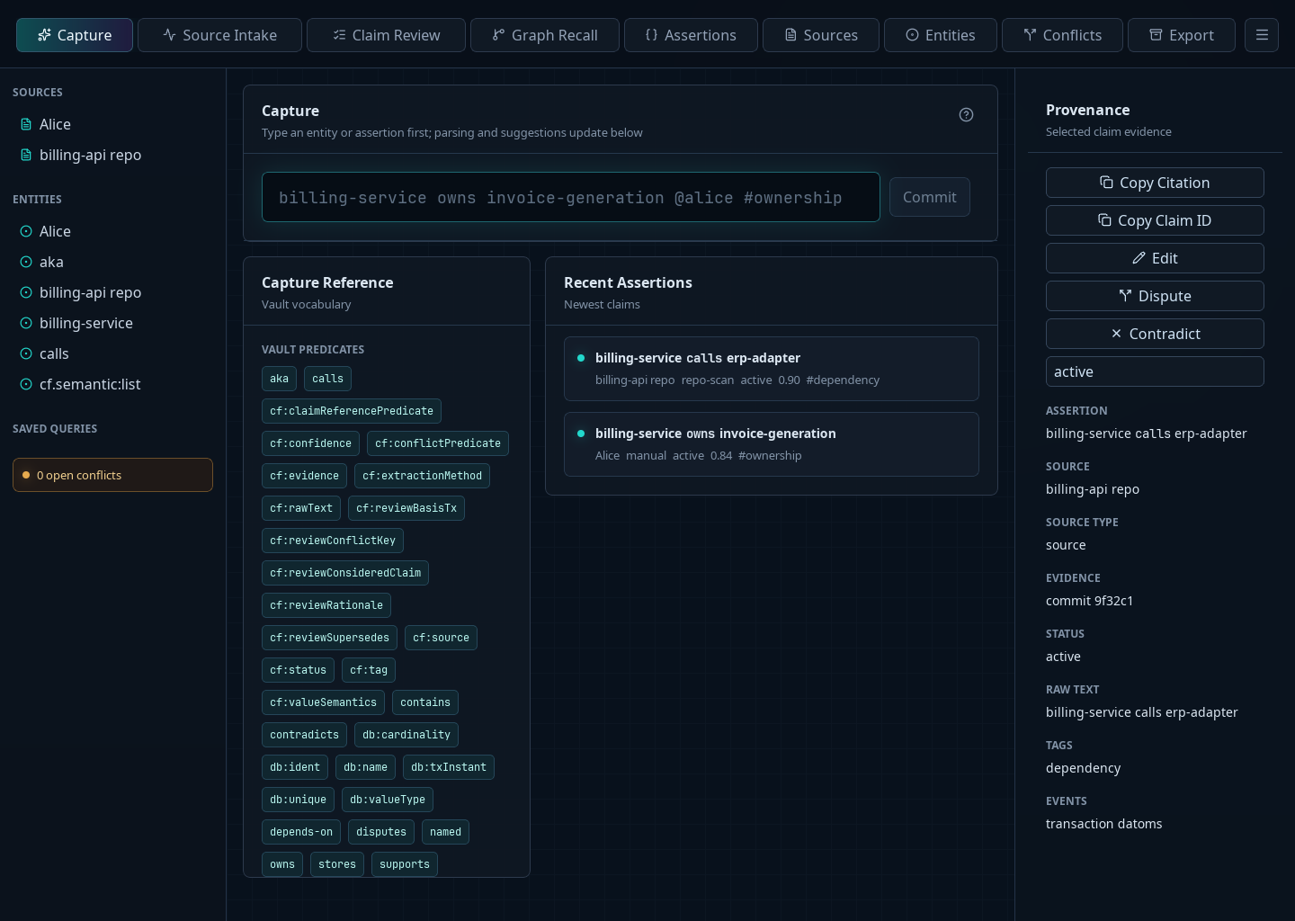This screenshot has height=921, width=1295.
Task: Click the cf:status chip
Action: (298, 670)
